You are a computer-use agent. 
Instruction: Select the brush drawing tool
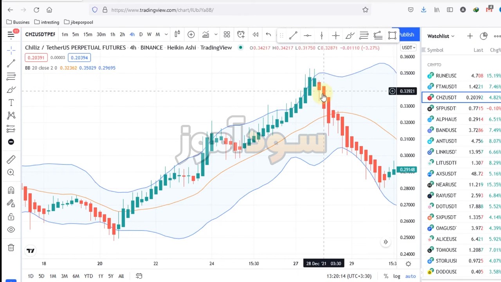coord(11,90)
